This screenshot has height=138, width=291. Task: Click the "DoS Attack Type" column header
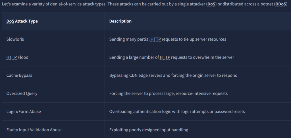click(22, 21)
